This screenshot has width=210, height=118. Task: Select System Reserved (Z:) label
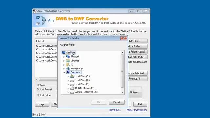pyautogui.click(x=86, y=92)
